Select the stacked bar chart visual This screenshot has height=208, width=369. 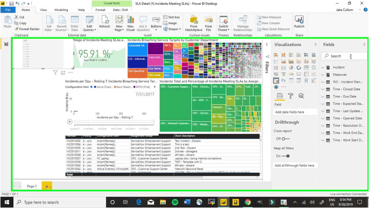[x=276, y=55]
